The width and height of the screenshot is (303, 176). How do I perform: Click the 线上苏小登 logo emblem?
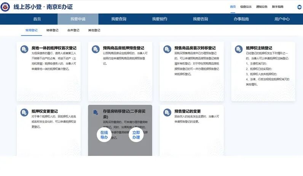pyautogui.click(x=5, y=7)
